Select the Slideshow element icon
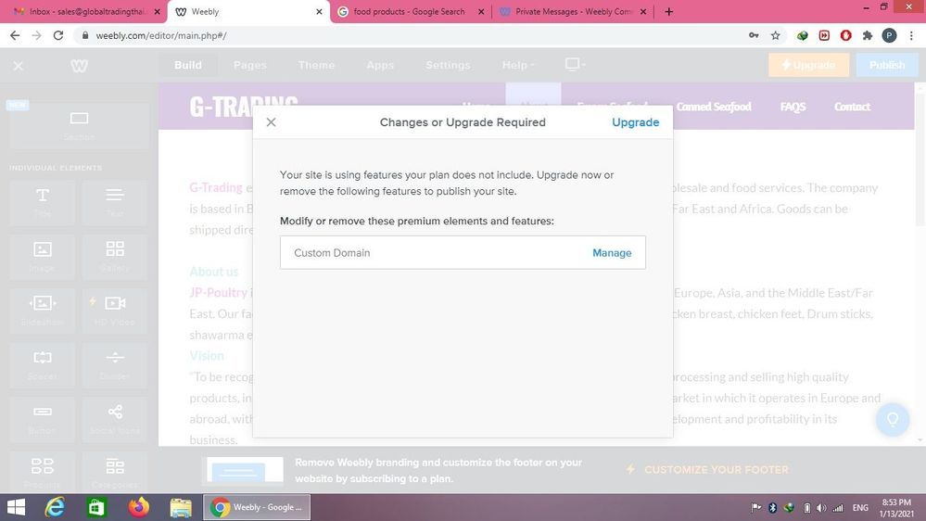 (x=43, y=308)
